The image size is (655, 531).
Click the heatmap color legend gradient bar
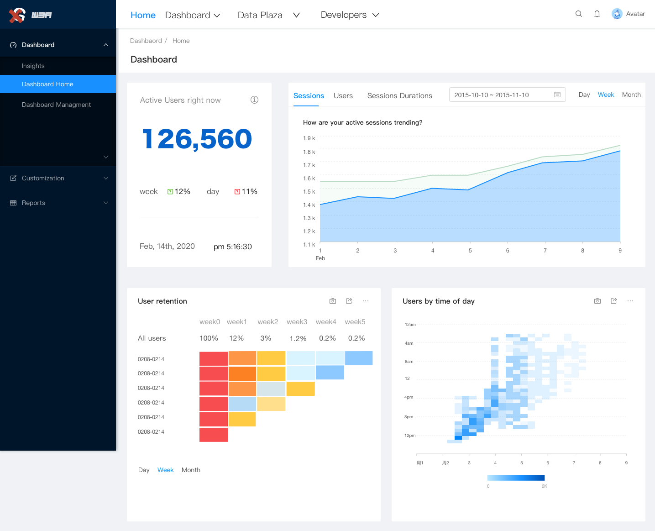pos(516,478)
